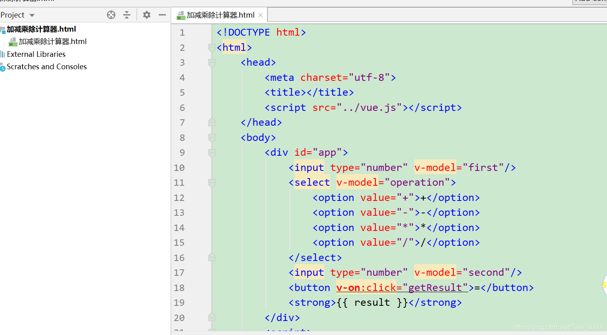Select External Libraries in the project tree
This screenshot has width=607, height=335.
36,54
